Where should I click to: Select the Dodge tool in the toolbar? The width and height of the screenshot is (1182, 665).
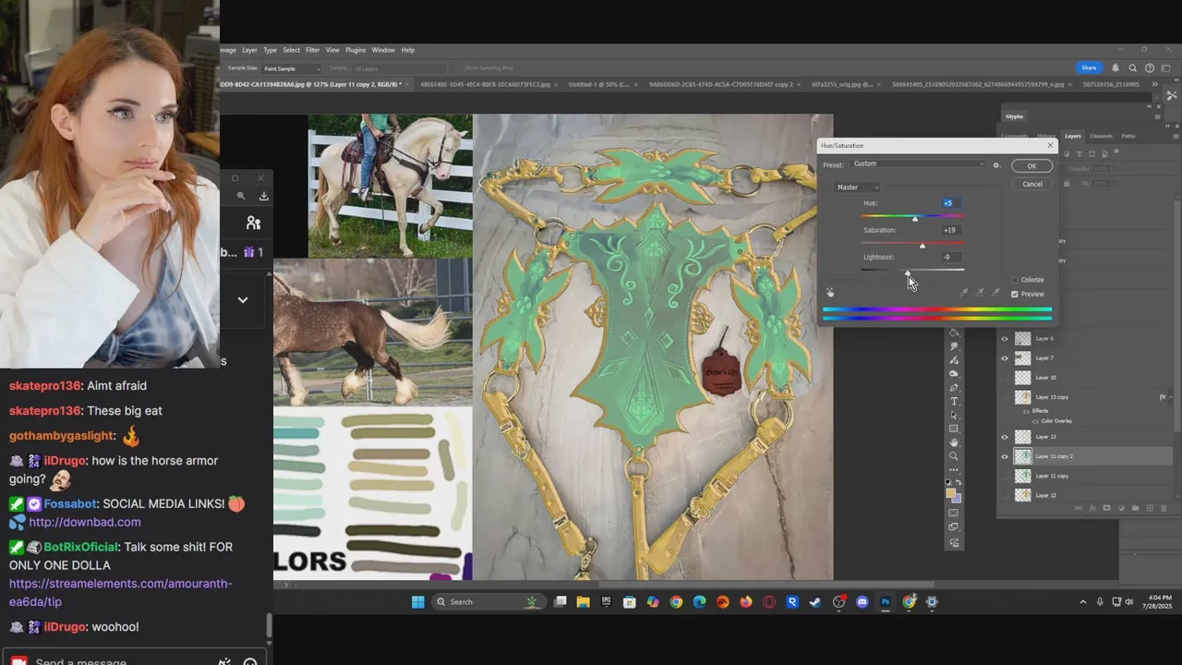pos(954,373)
